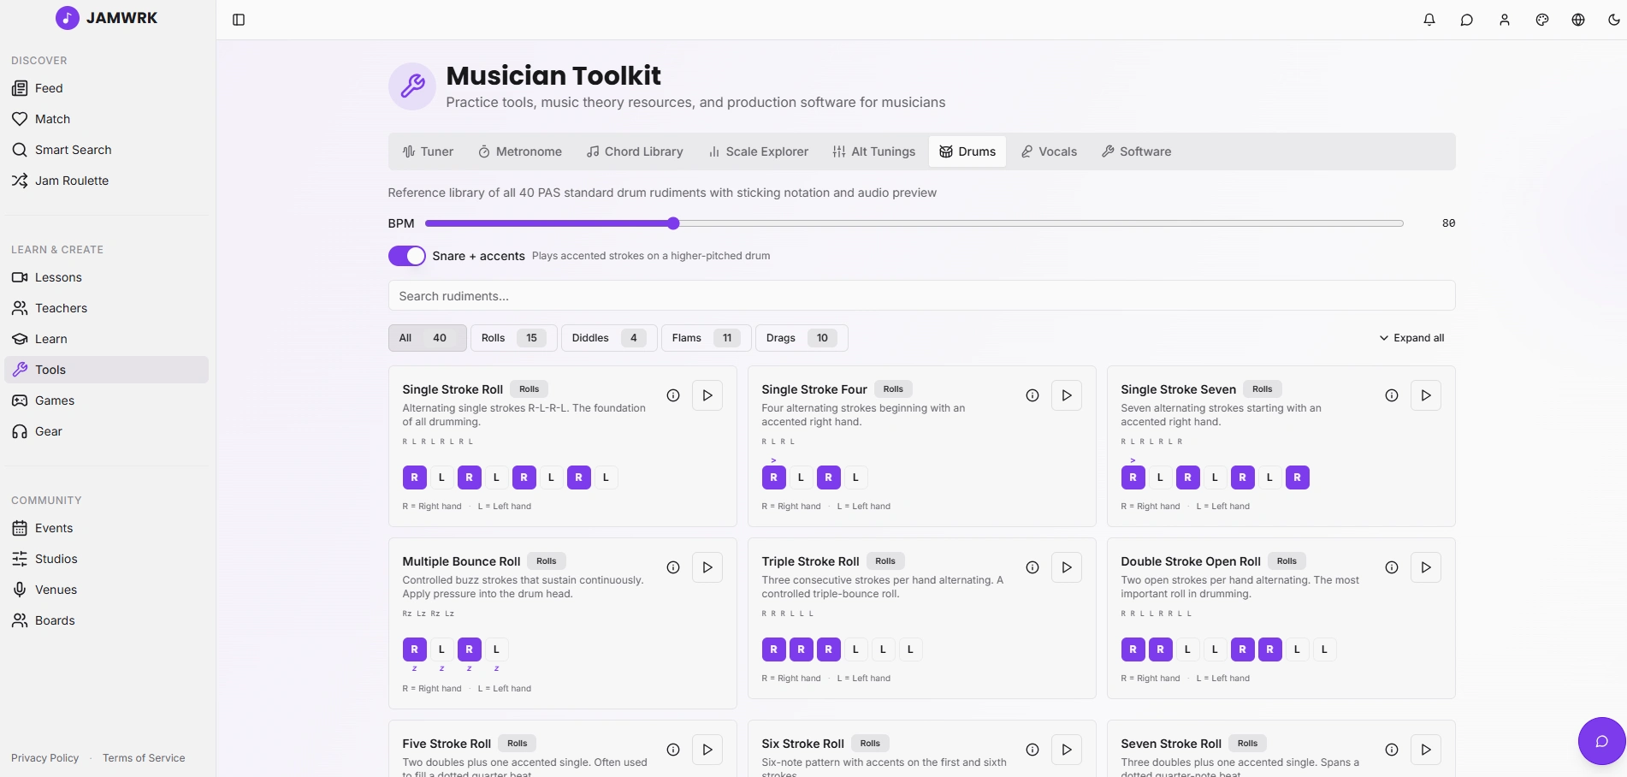Open Gear in sidebar

pos(107,431)
